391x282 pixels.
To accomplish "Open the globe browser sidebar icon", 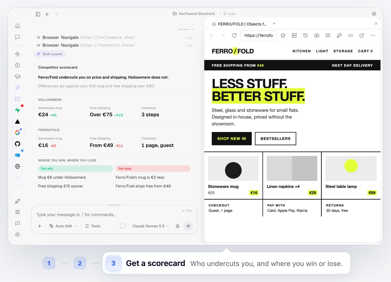I will [17, 166].
